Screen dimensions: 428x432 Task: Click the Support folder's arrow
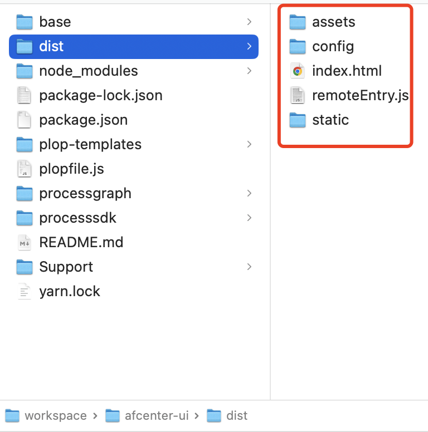(249, 267)
